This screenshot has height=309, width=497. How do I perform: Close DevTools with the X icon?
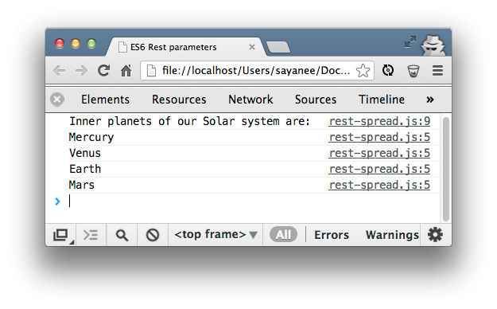coord(57,100)
